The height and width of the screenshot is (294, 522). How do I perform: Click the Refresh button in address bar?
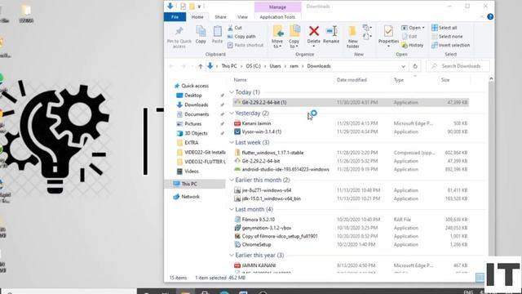[x=415, y=66]
